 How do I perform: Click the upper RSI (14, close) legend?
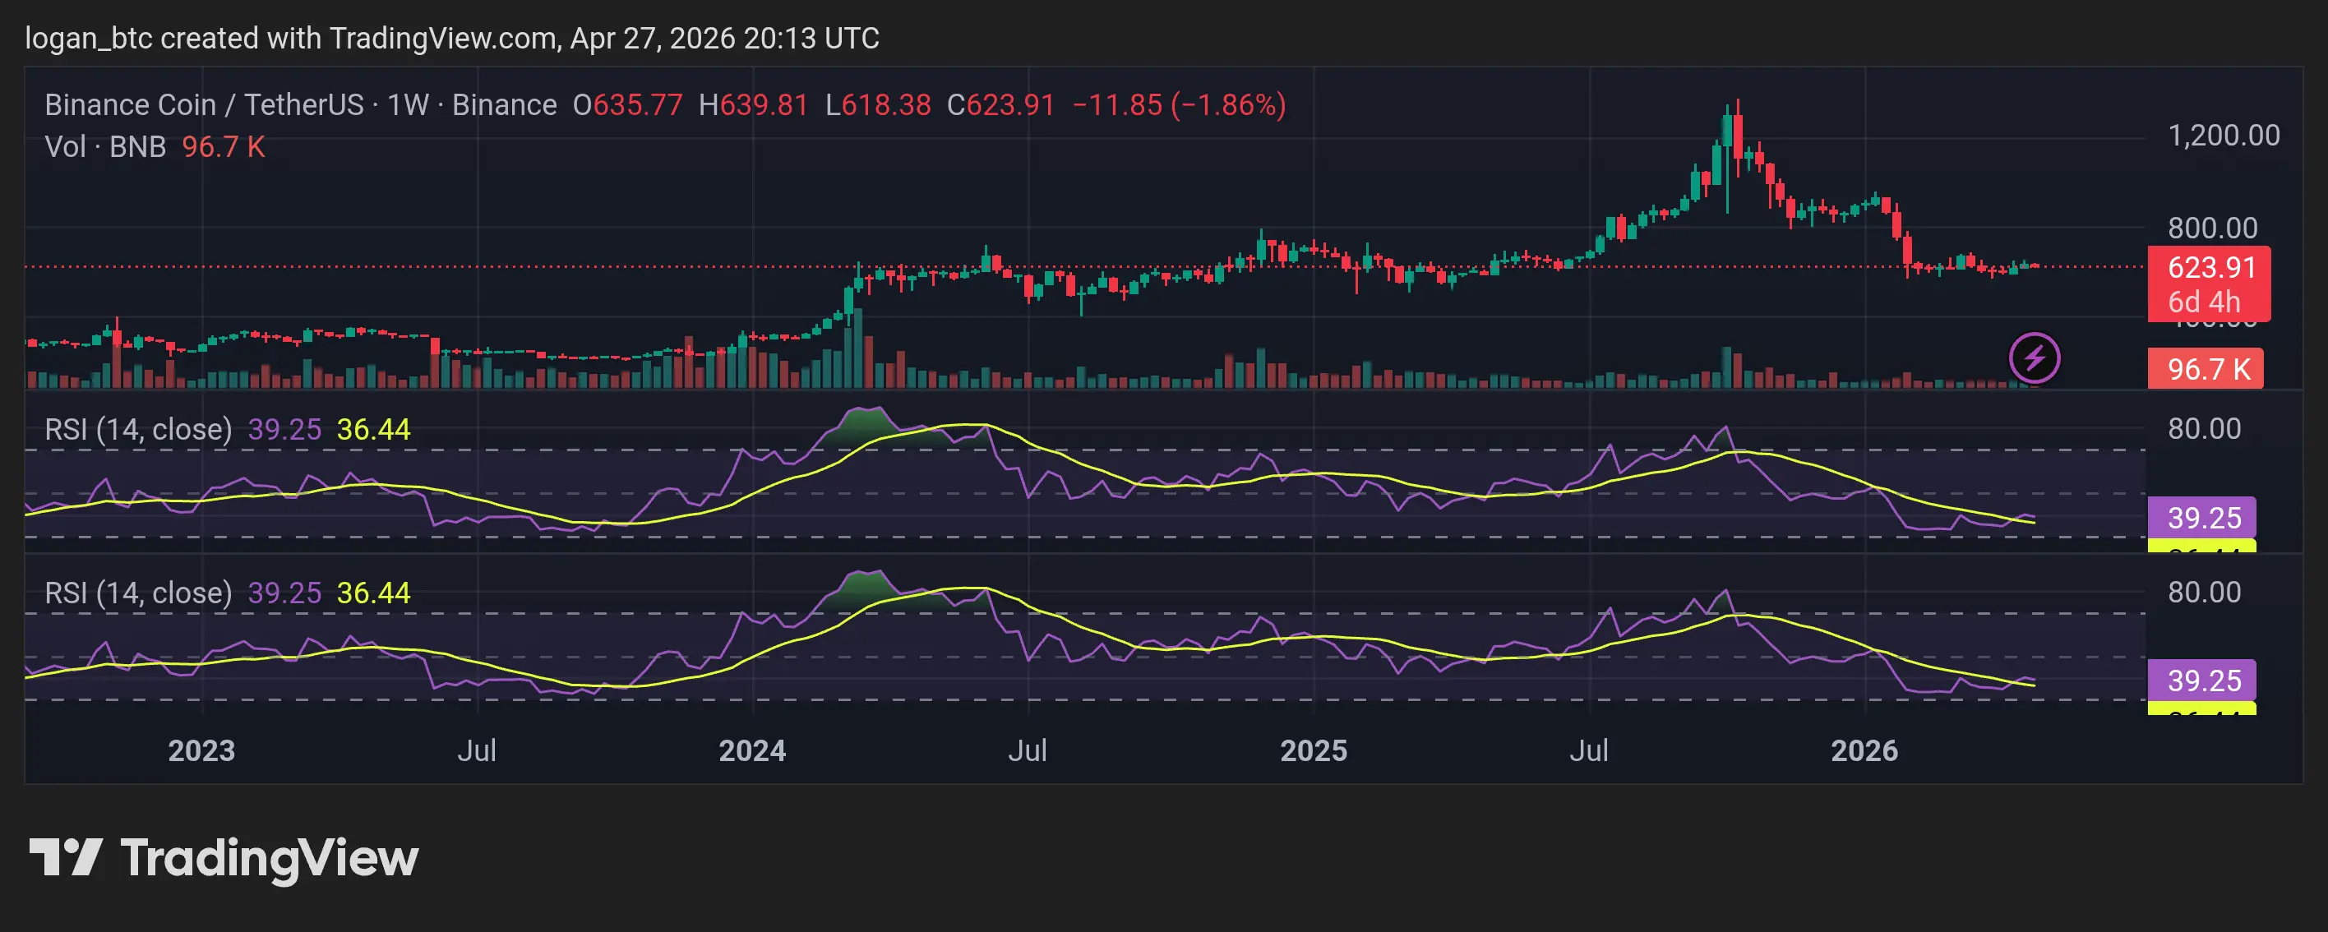(x=138, y=429)
